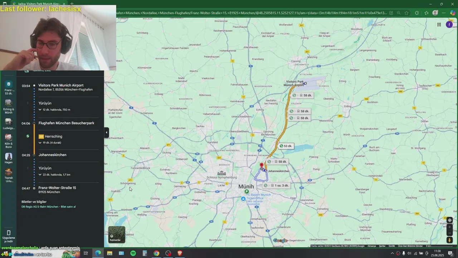Click the volume icon in system tray
This screenshot has height=258, width=458.
(x=409, y=253)
